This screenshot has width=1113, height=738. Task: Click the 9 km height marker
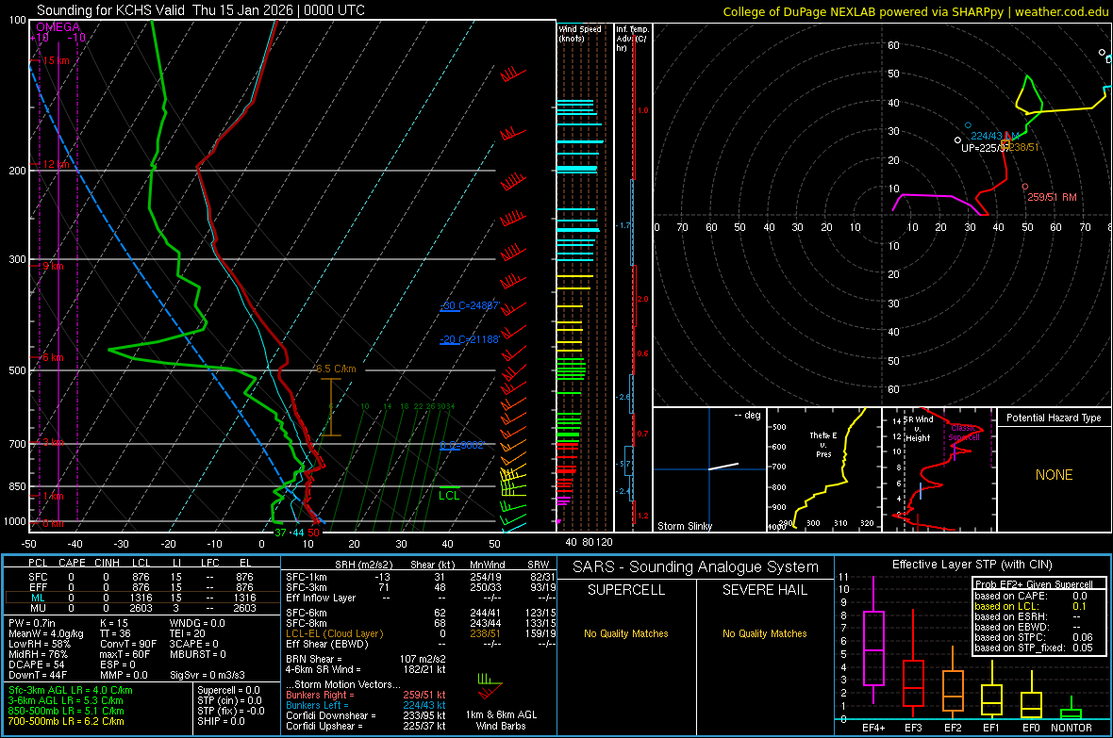click(x=53, y=266)
